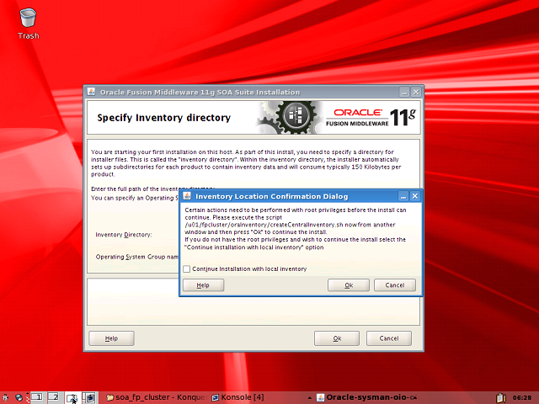539x404 pixels.
Task: Open the clipboard tray icon
Action: pyautogui.click(x=501, y=397)
